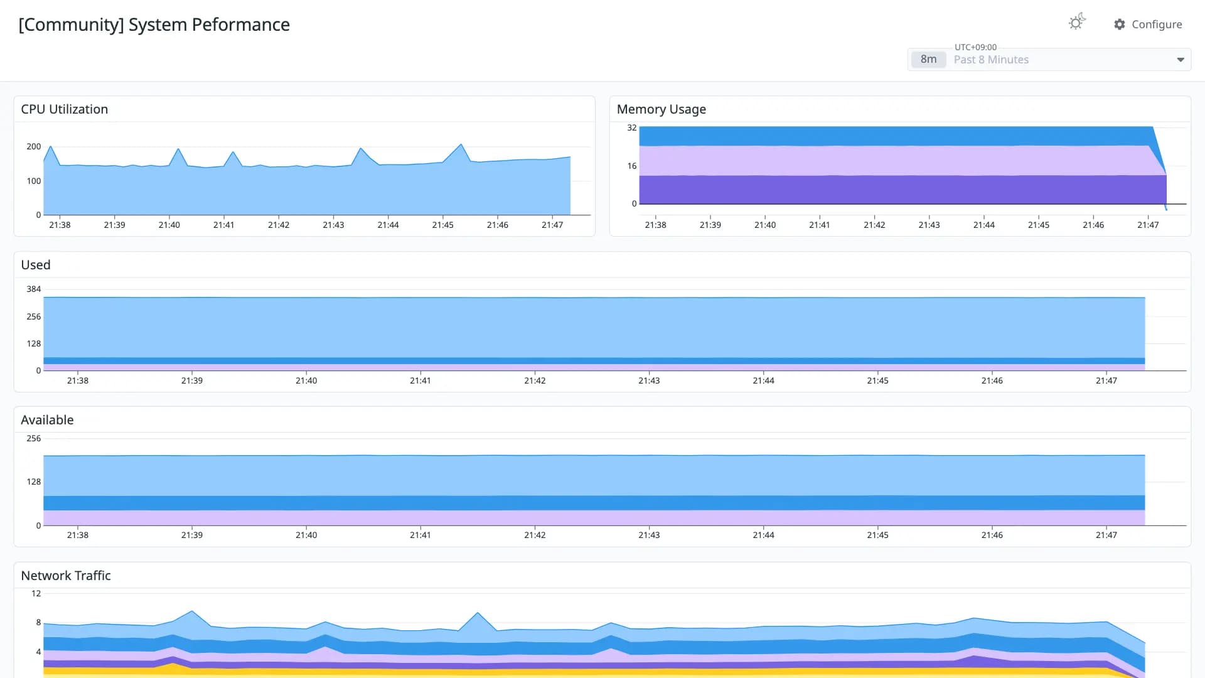Click the CPU Utilization widget title
This screenshot has width=1205, height=678.
click(x=65, y=109)
